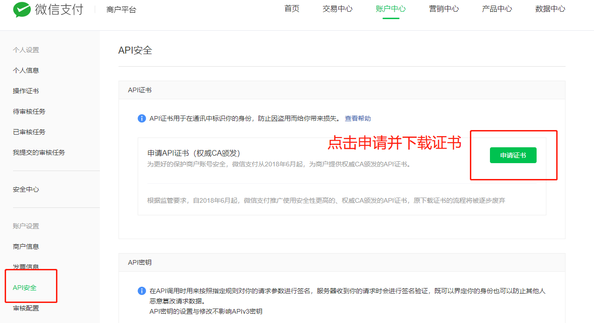
Task: Click the 个人设置 sidebar group label
Action: (26, 50)
